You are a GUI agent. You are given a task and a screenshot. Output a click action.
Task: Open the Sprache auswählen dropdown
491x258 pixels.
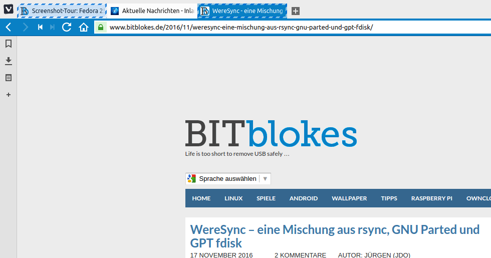228,179
